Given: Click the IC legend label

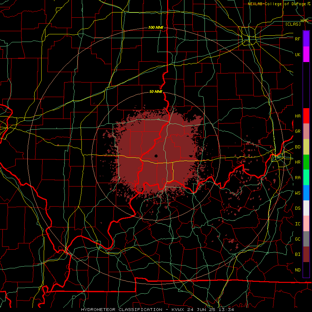Looking at the screenshot, I should click(x=297, y=224).
